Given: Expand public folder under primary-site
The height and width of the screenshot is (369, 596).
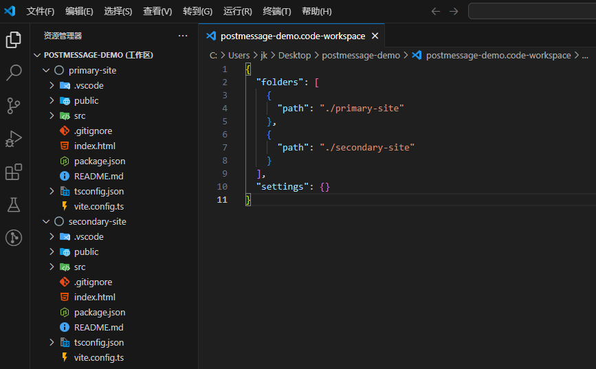Looking at the screenshot, I should coord(52,101).
